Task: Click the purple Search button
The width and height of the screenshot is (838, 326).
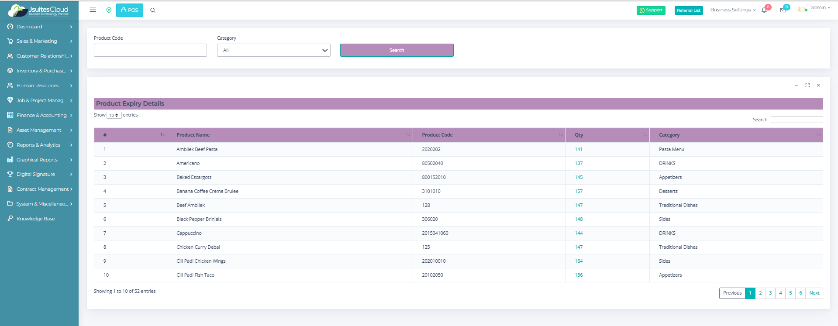Action: [397, 50]
